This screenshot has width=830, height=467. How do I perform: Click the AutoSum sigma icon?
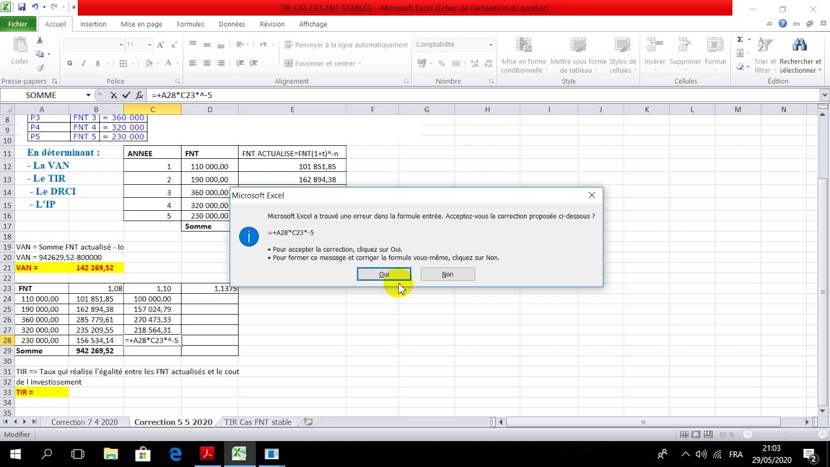pyautogui.click(x=740, y=40)
